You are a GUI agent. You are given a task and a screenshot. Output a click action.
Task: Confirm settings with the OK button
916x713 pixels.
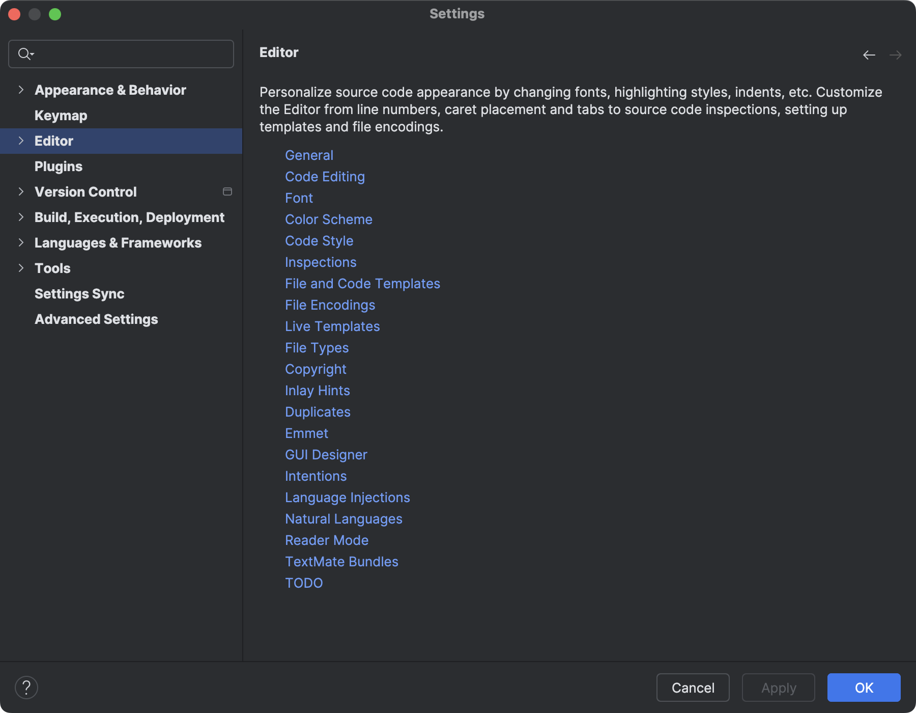(x=864, y=688)
